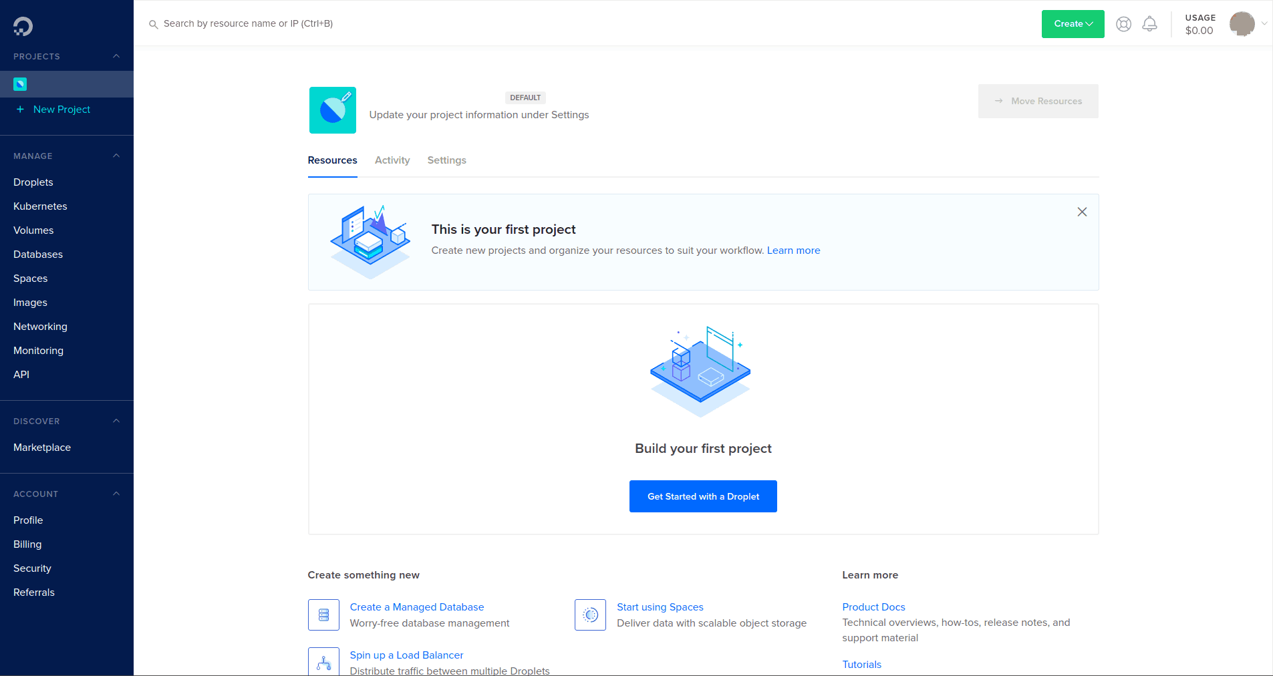Click the first project banner illustration
Image resolution: width=1273 pixels, height=676 pixels.
coord(370,242)
